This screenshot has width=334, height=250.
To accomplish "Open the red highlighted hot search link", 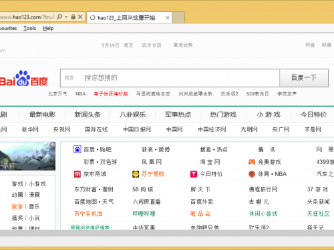I will click(x=111, y=94).
